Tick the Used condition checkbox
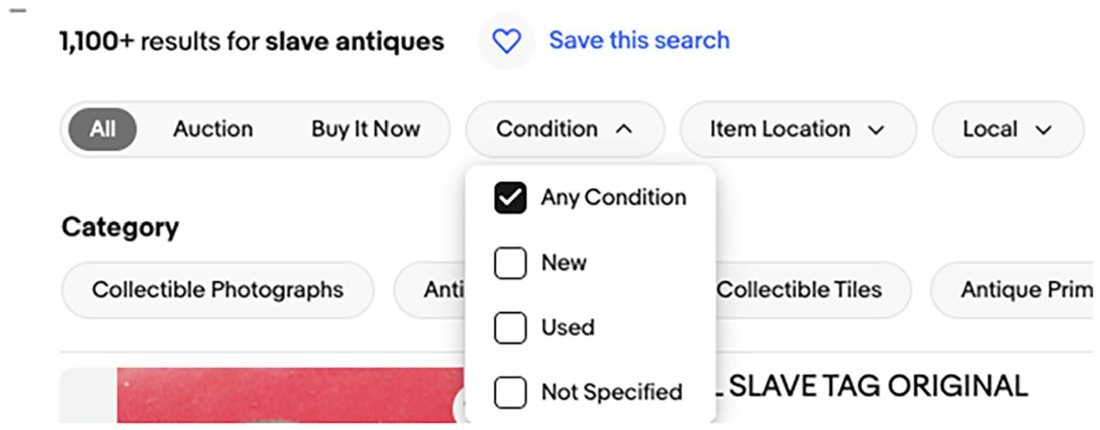This screenshot has height=430, width=1100. coord(510,328)
